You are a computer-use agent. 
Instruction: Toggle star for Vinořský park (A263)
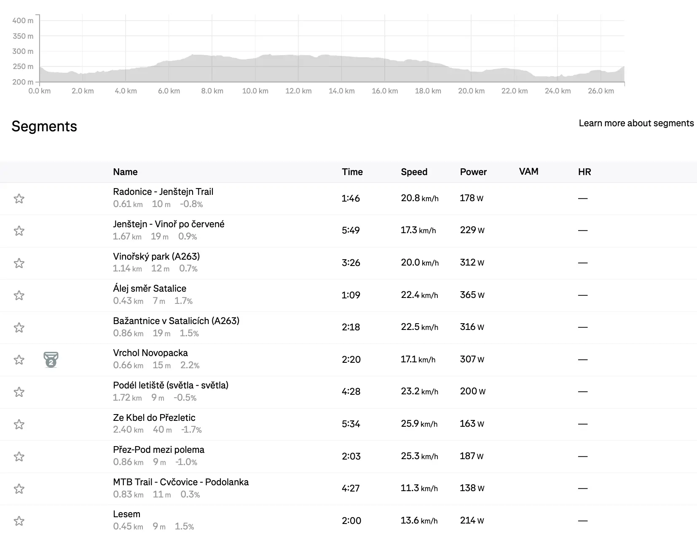coord(19,263)
